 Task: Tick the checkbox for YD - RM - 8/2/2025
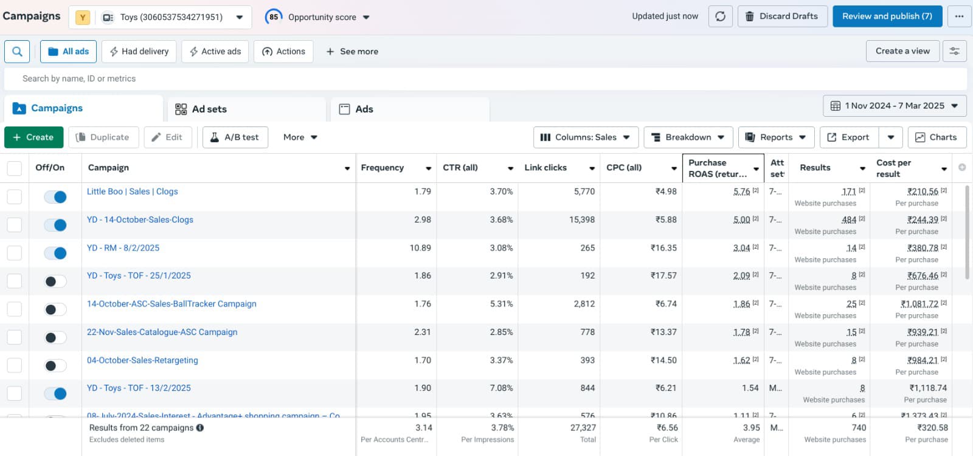(14, 253)
